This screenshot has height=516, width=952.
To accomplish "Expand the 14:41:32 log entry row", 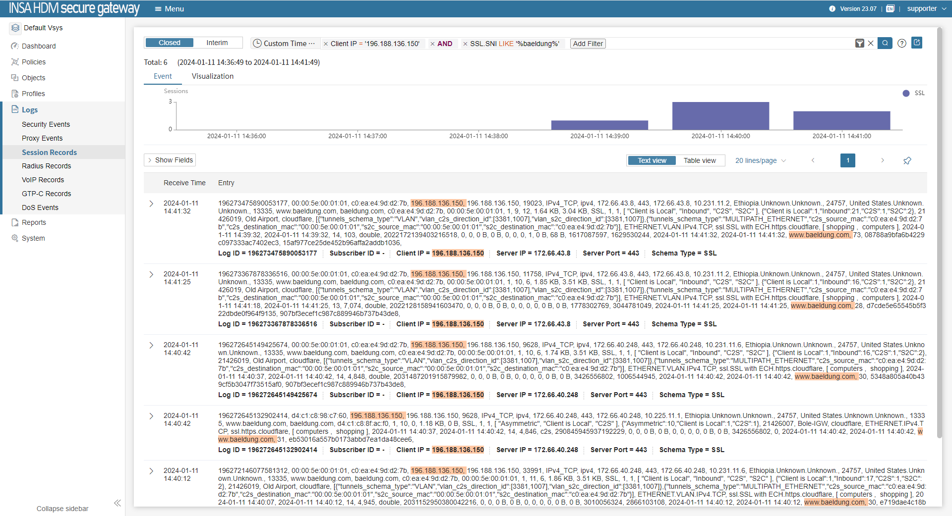I will click(151, 204).
